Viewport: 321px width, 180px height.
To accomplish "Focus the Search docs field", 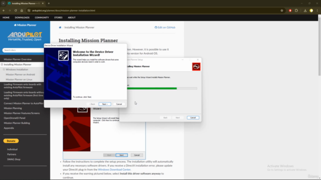I will [23, 50].
